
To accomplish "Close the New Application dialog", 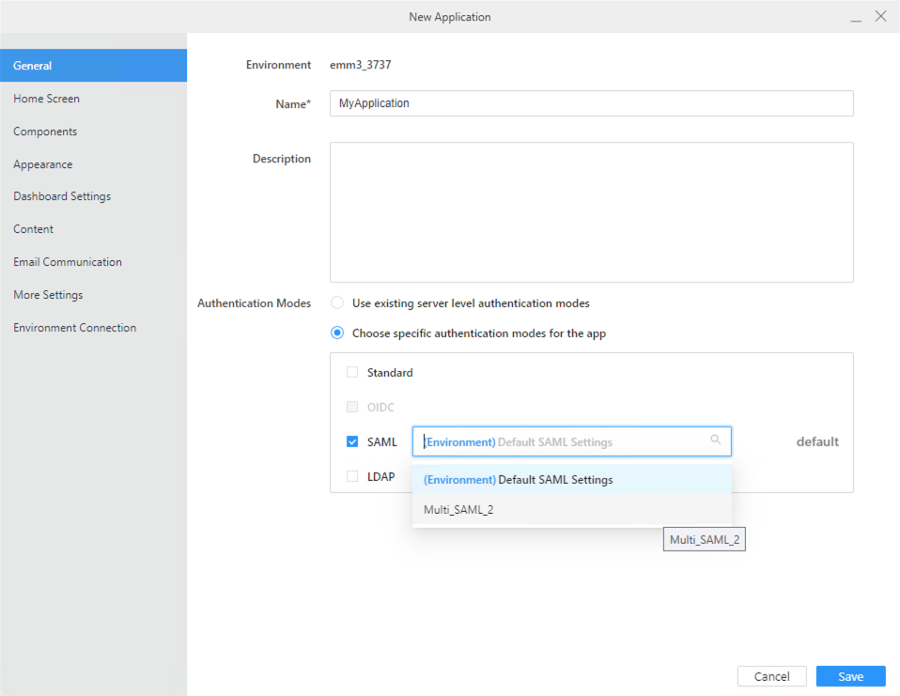I will (881, 16).
